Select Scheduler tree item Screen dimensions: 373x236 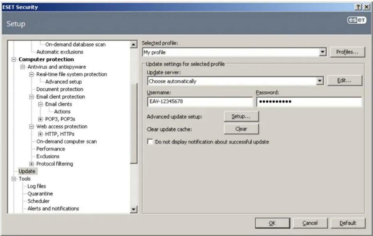point(38,201)
